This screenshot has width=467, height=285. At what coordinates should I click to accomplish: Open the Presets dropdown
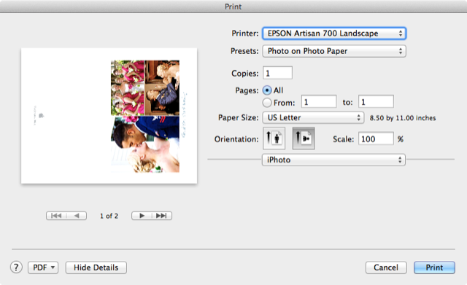334,51
